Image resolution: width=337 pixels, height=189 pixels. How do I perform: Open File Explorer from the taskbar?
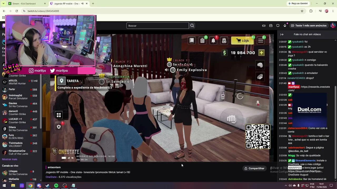[13, 186]
